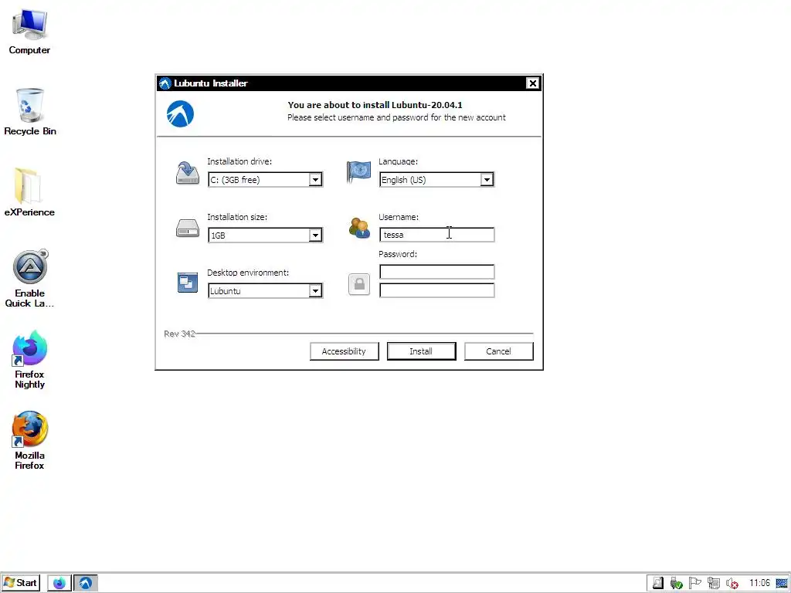Click 'You are about to install Lubuntu-20.04.1' heading

(375, 105)
